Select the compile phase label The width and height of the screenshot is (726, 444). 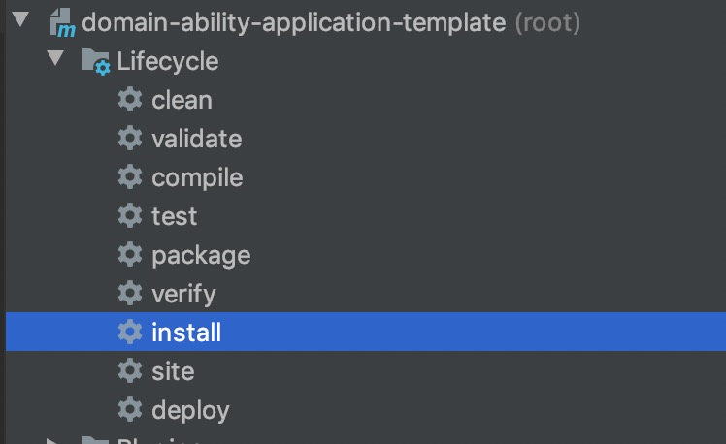point(197,177)
